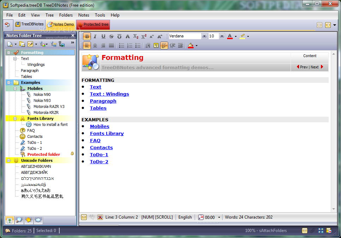Open the Folders menu

(66, 15)
